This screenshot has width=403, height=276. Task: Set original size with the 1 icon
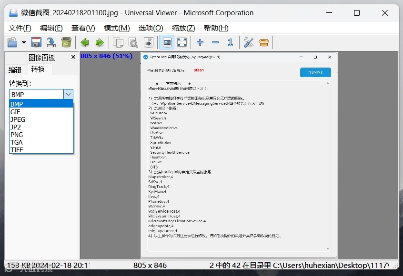[x=230, y=42]
